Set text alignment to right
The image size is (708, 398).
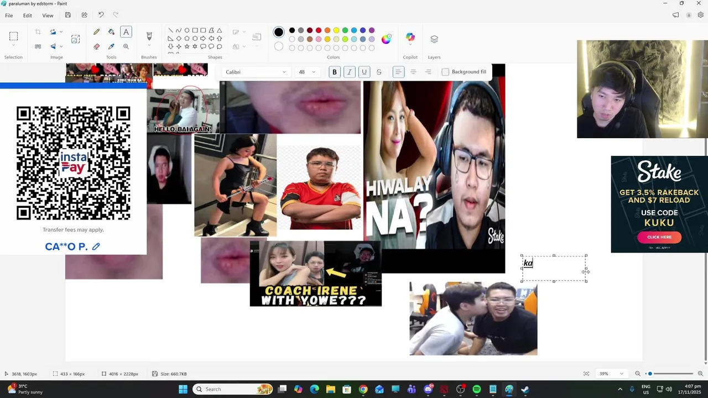(x=428, y=72)
